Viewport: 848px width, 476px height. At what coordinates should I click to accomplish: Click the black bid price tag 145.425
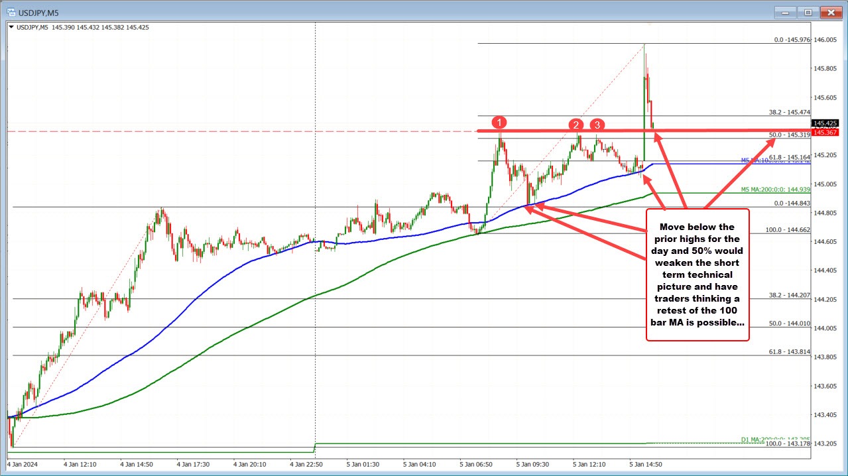click(x=824, y=123)
